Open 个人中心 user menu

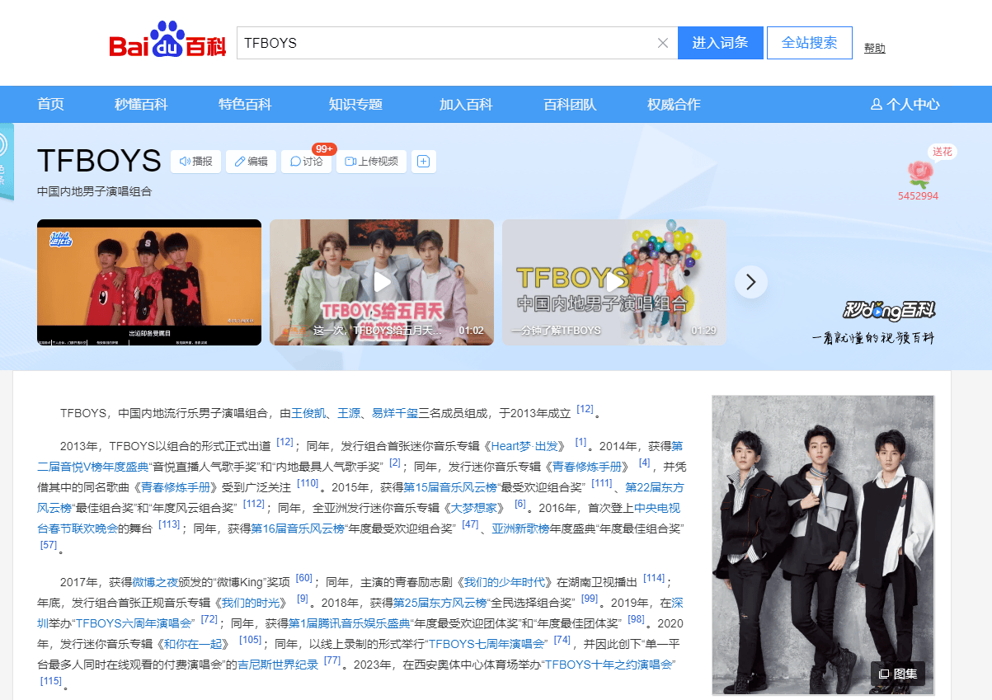point(905,104)
